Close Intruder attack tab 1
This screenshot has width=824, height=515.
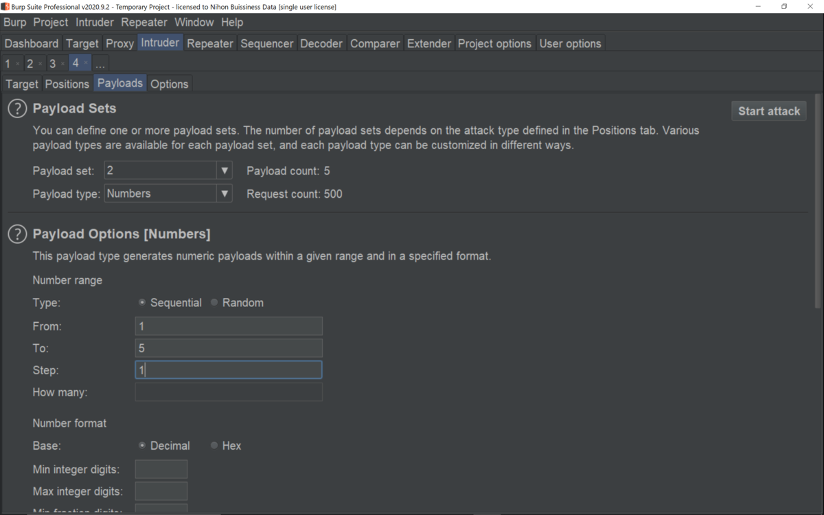18,64
